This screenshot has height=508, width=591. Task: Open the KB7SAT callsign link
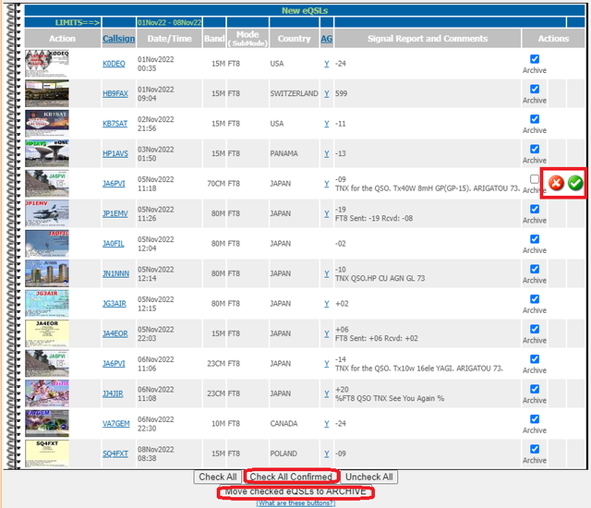[115, 124]
